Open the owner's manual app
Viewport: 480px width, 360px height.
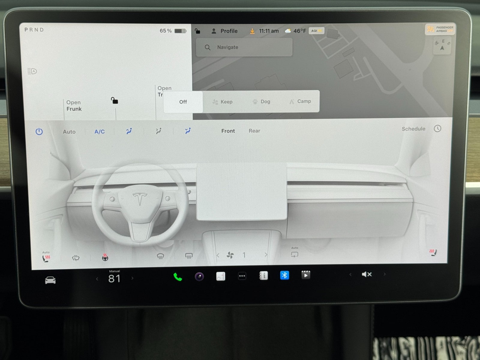click(x=263, y=275)
